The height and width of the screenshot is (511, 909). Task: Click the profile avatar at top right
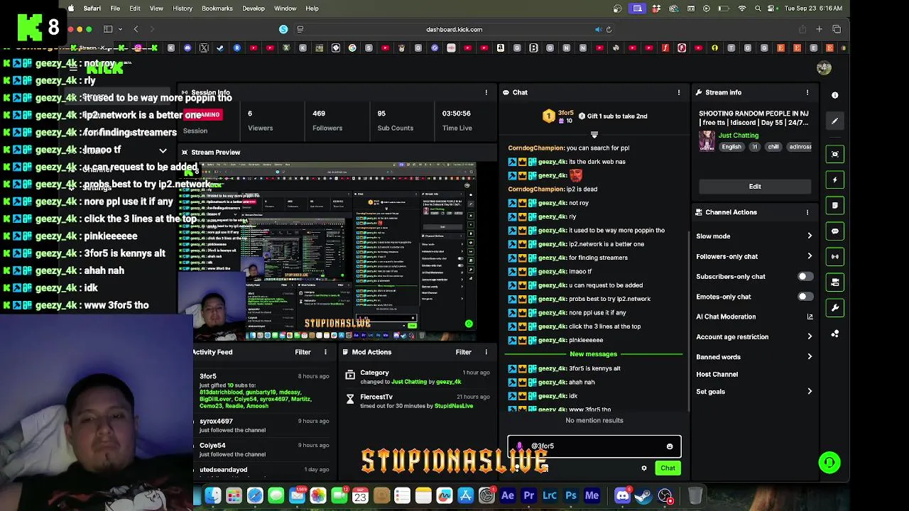(824, 68)
